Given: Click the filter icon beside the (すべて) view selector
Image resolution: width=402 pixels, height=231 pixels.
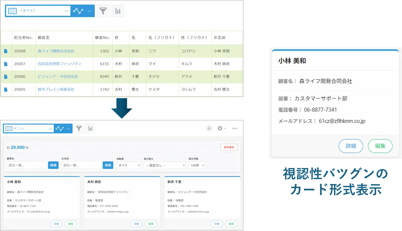Looking at the screenshot, I should point(103,11).
